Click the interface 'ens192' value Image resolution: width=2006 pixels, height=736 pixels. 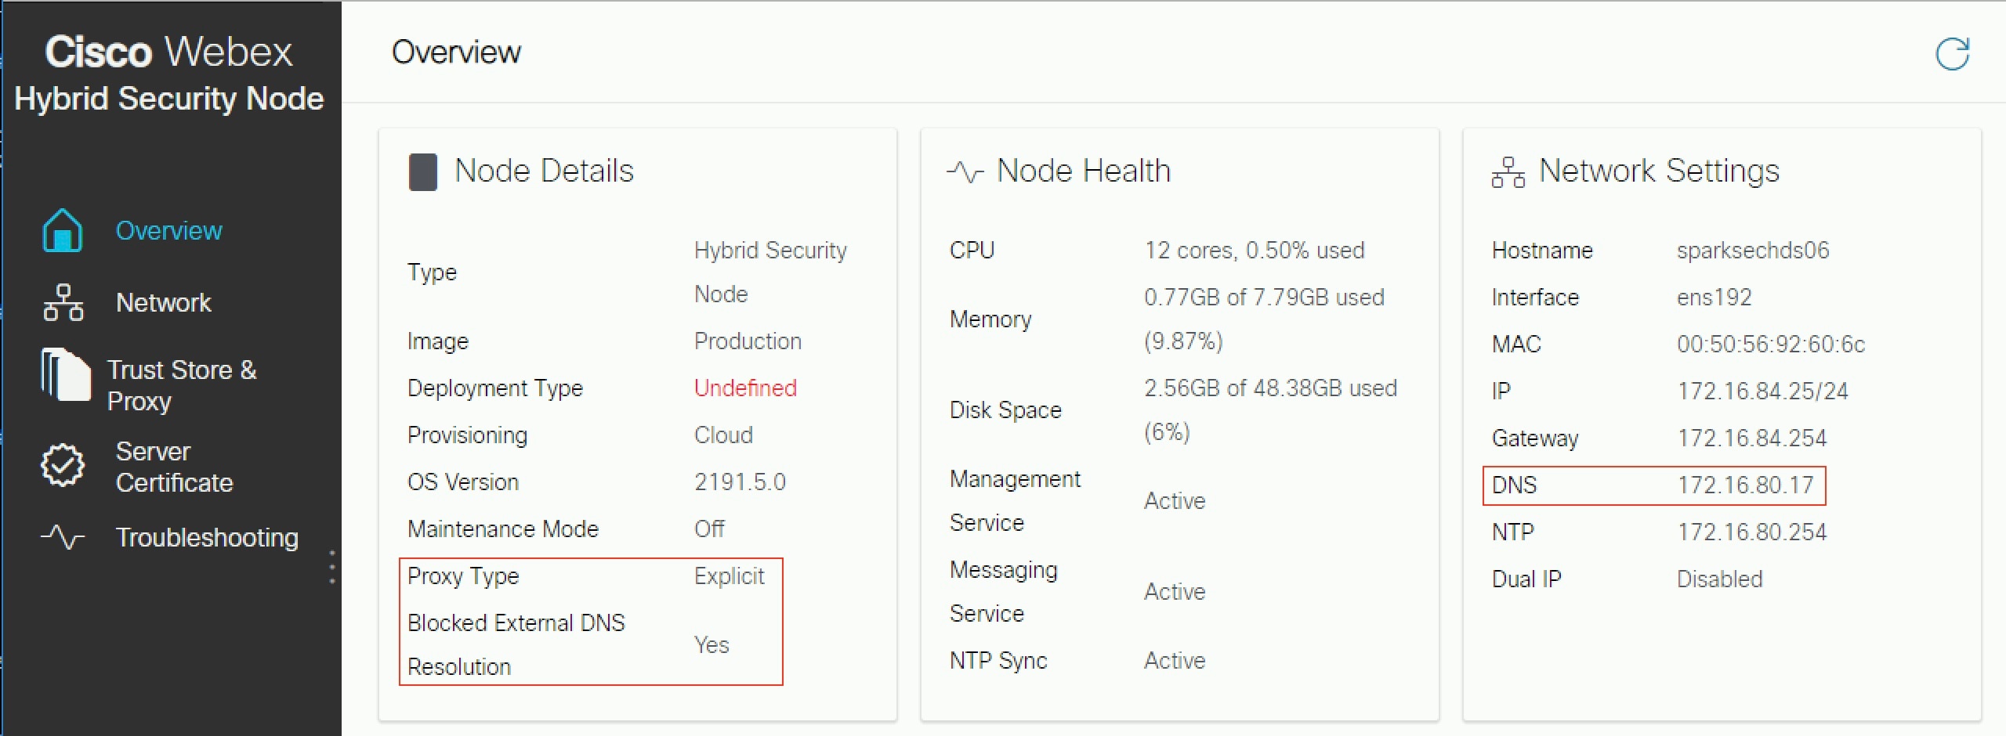(x=1714, y=298)
